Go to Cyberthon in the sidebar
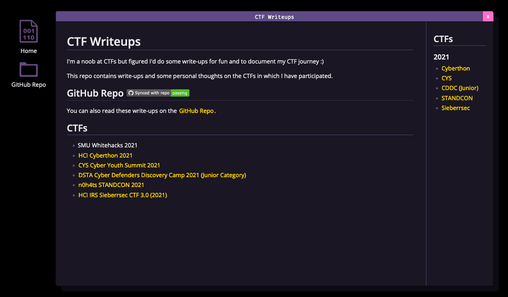The height and width of the screenshot is (297, 508). click(x=456, y=68)
